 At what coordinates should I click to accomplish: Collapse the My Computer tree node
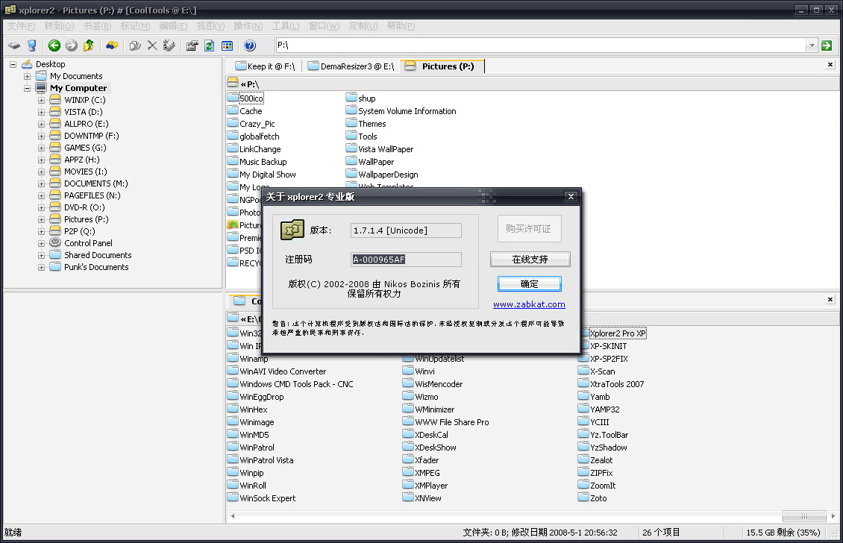(x=28, y=88)
